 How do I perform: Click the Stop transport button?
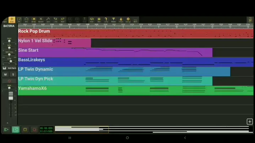25,130
